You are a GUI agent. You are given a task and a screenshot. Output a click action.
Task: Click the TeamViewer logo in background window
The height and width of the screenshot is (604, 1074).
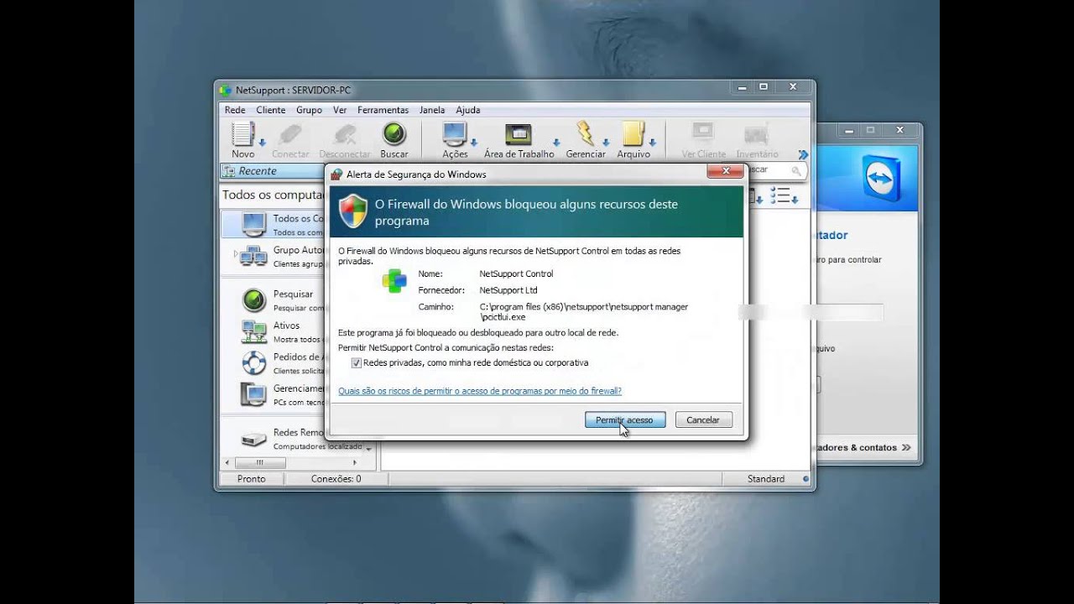click(881, 180)
